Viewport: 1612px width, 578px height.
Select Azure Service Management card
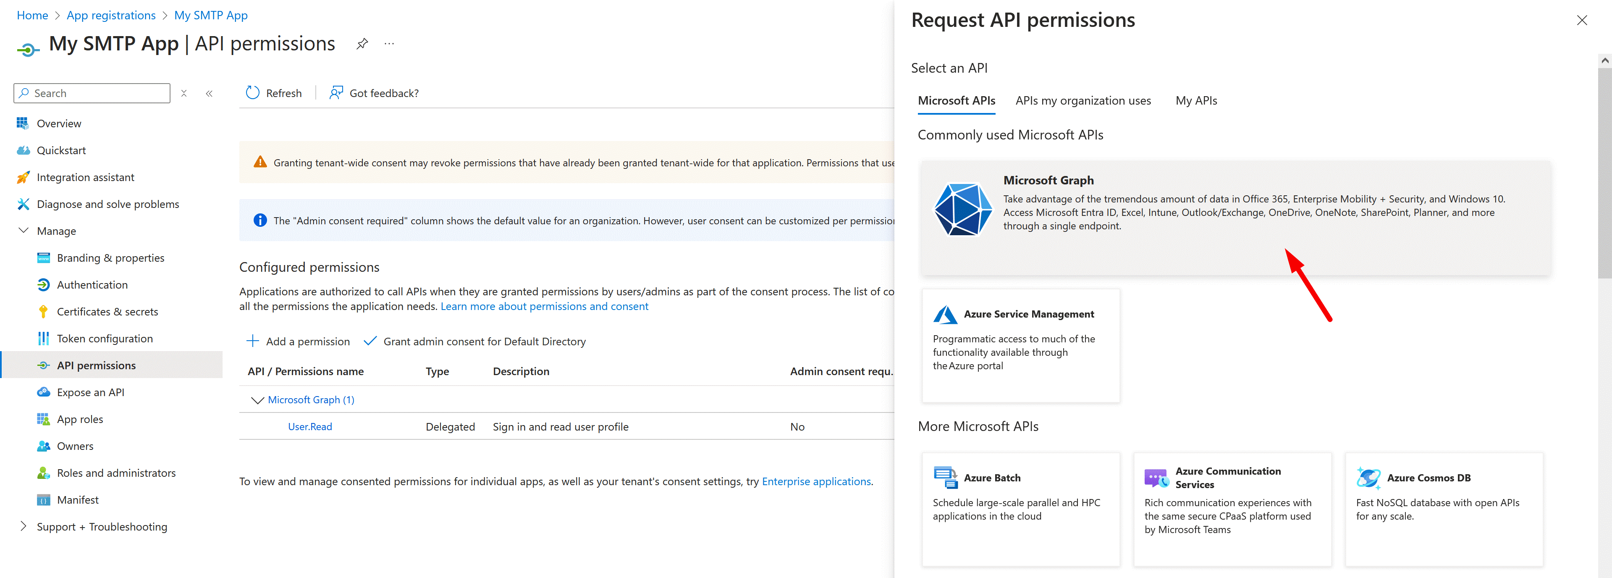tap(1021, 345)
